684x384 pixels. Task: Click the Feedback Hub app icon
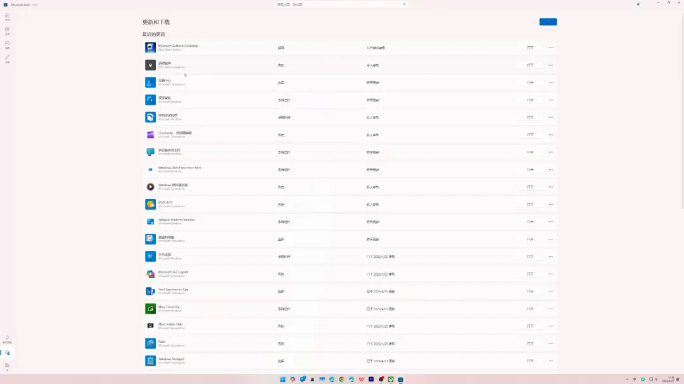(x=150, y=82)
